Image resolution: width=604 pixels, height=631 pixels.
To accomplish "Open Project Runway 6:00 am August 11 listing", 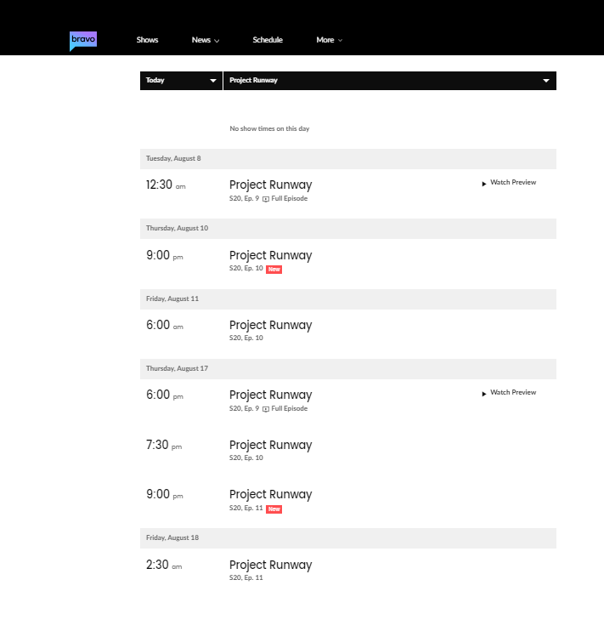I will pos(271,325).
